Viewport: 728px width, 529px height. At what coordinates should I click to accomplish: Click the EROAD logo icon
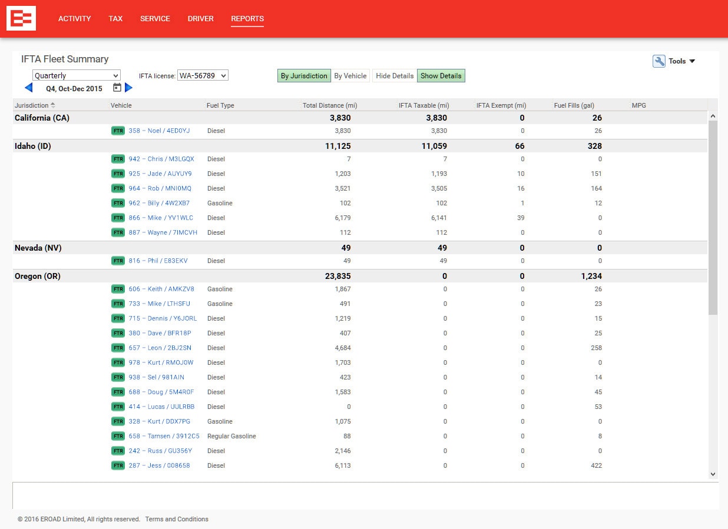[21, 18]
